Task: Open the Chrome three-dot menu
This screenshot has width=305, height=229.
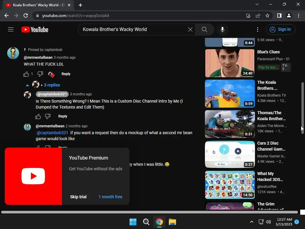Action: click(x=298, y=16)
